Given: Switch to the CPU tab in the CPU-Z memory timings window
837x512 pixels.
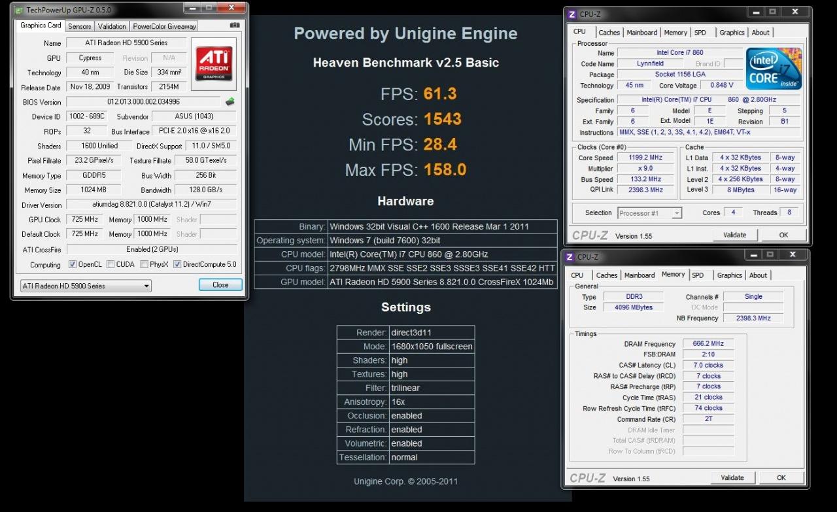Looking at the screenshot, I should (577, 275).
